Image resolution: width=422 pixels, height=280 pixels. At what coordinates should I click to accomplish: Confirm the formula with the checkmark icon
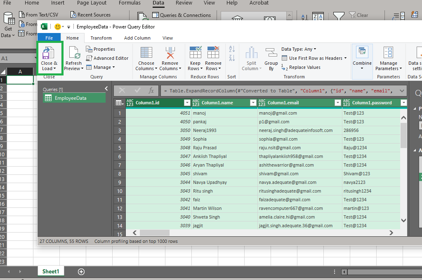137,91
